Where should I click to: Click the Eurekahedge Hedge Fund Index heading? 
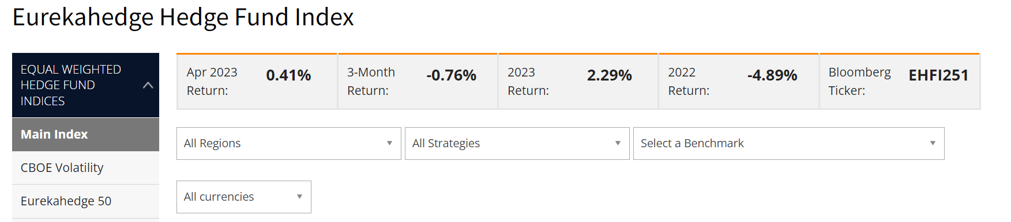(183, 17)
